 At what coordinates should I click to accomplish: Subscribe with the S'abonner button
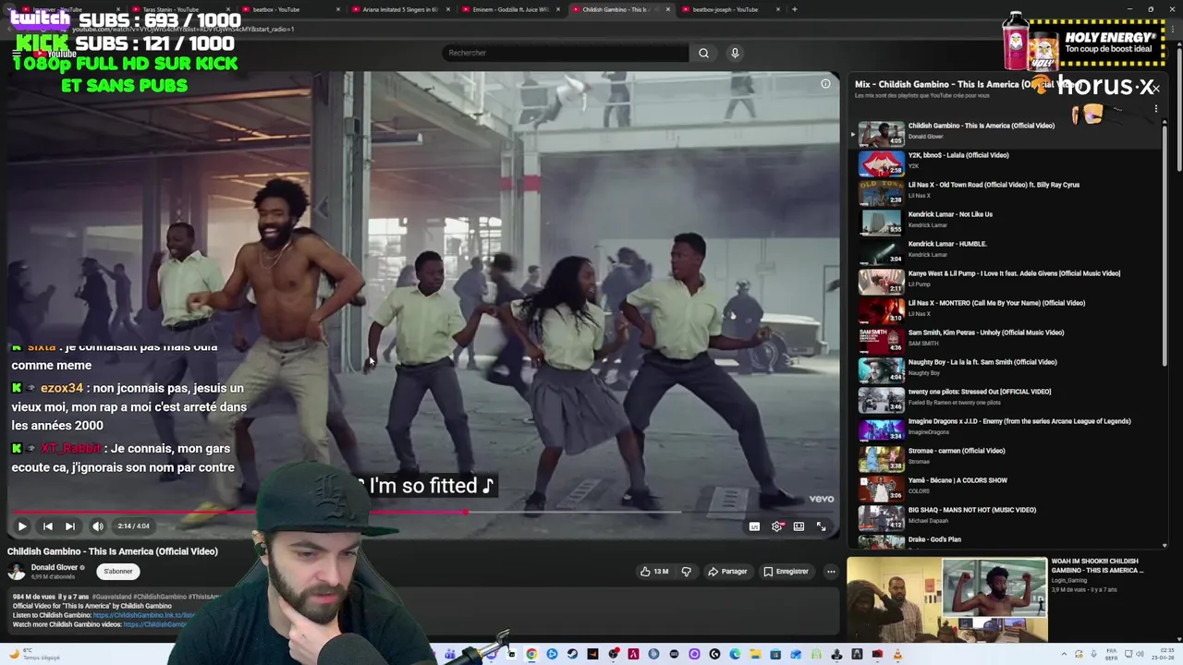(x=118, y=572)
